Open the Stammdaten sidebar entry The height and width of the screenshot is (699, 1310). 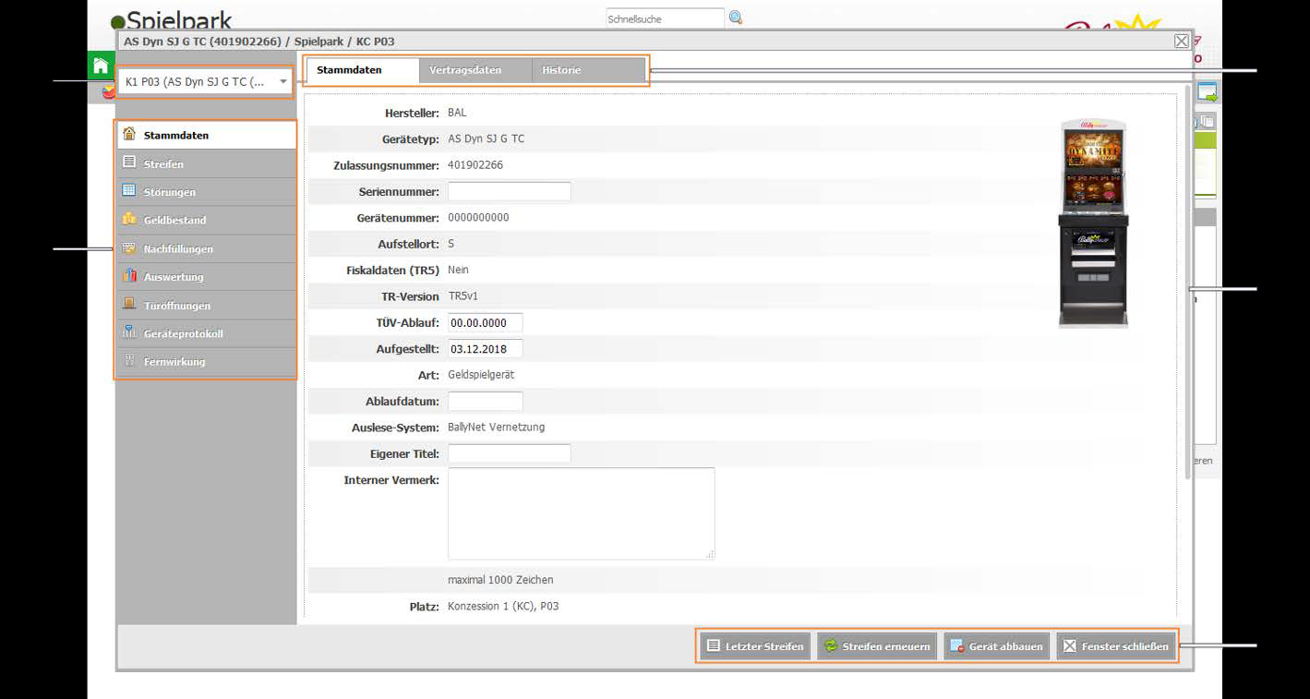(206, 135)
